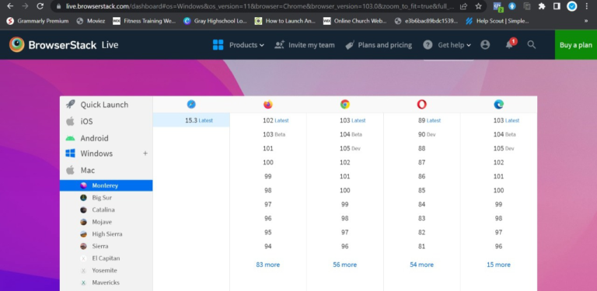The image size is (597, 291).
Task: Click the Invite my team icon
Action: [280, 45]
